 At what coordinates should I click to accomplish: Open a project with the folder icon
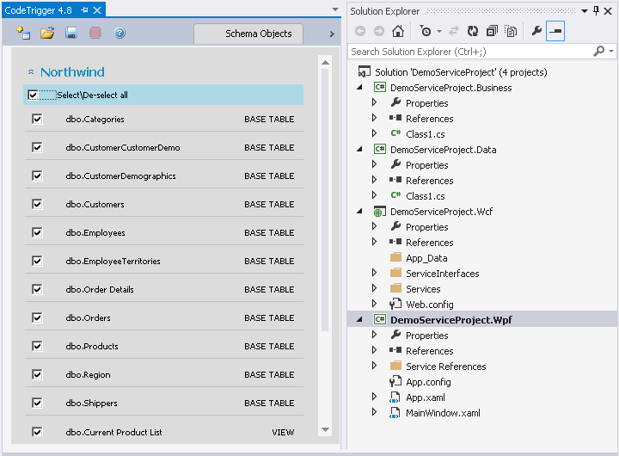click(47, 33)
